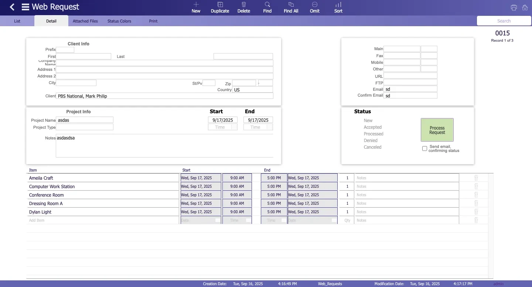Create a New record
The height and width of the screenshot is (287, 532).
pyautogui.click(x=196, y=7)
